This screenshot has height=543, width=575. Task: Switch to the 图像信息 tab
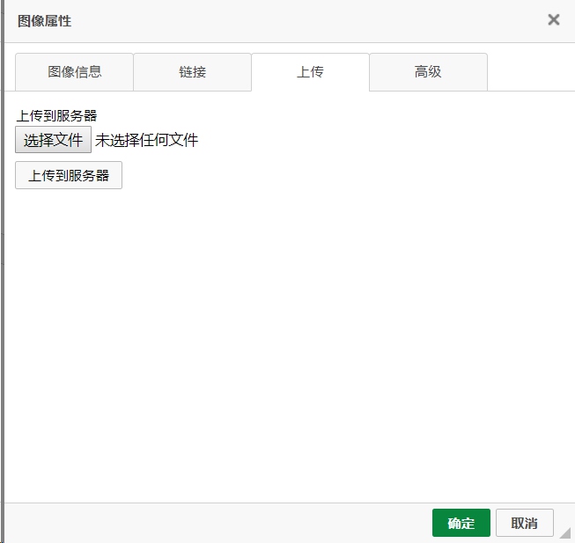click(74, 72)
